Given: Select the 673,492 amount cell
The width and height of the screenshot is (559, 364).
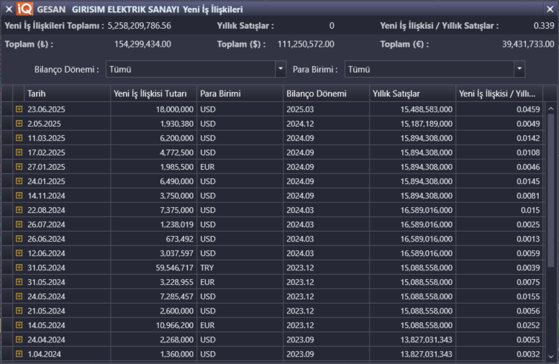Looking at the screenshot, I should click(x=153, y=239).
